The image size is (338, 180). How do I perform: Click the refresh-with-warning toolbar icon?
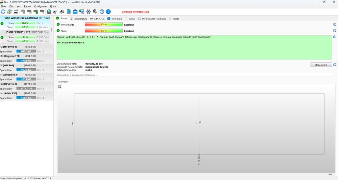pos(9,11)
